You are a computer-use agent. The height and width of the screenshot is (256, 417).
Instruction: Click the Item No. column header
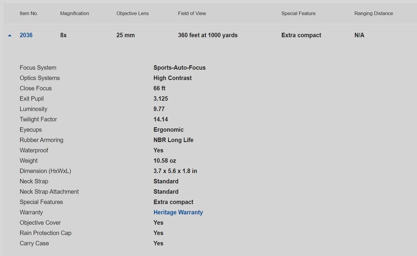(x=29, y=13)
